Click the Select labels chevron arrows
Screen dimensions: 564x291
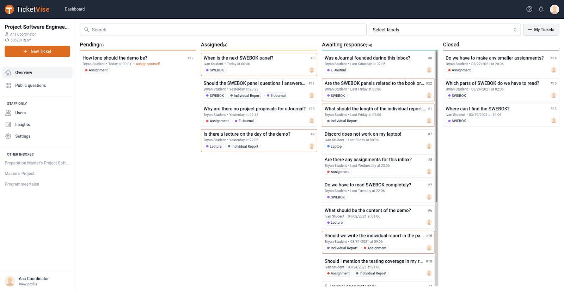coord(515,30)
